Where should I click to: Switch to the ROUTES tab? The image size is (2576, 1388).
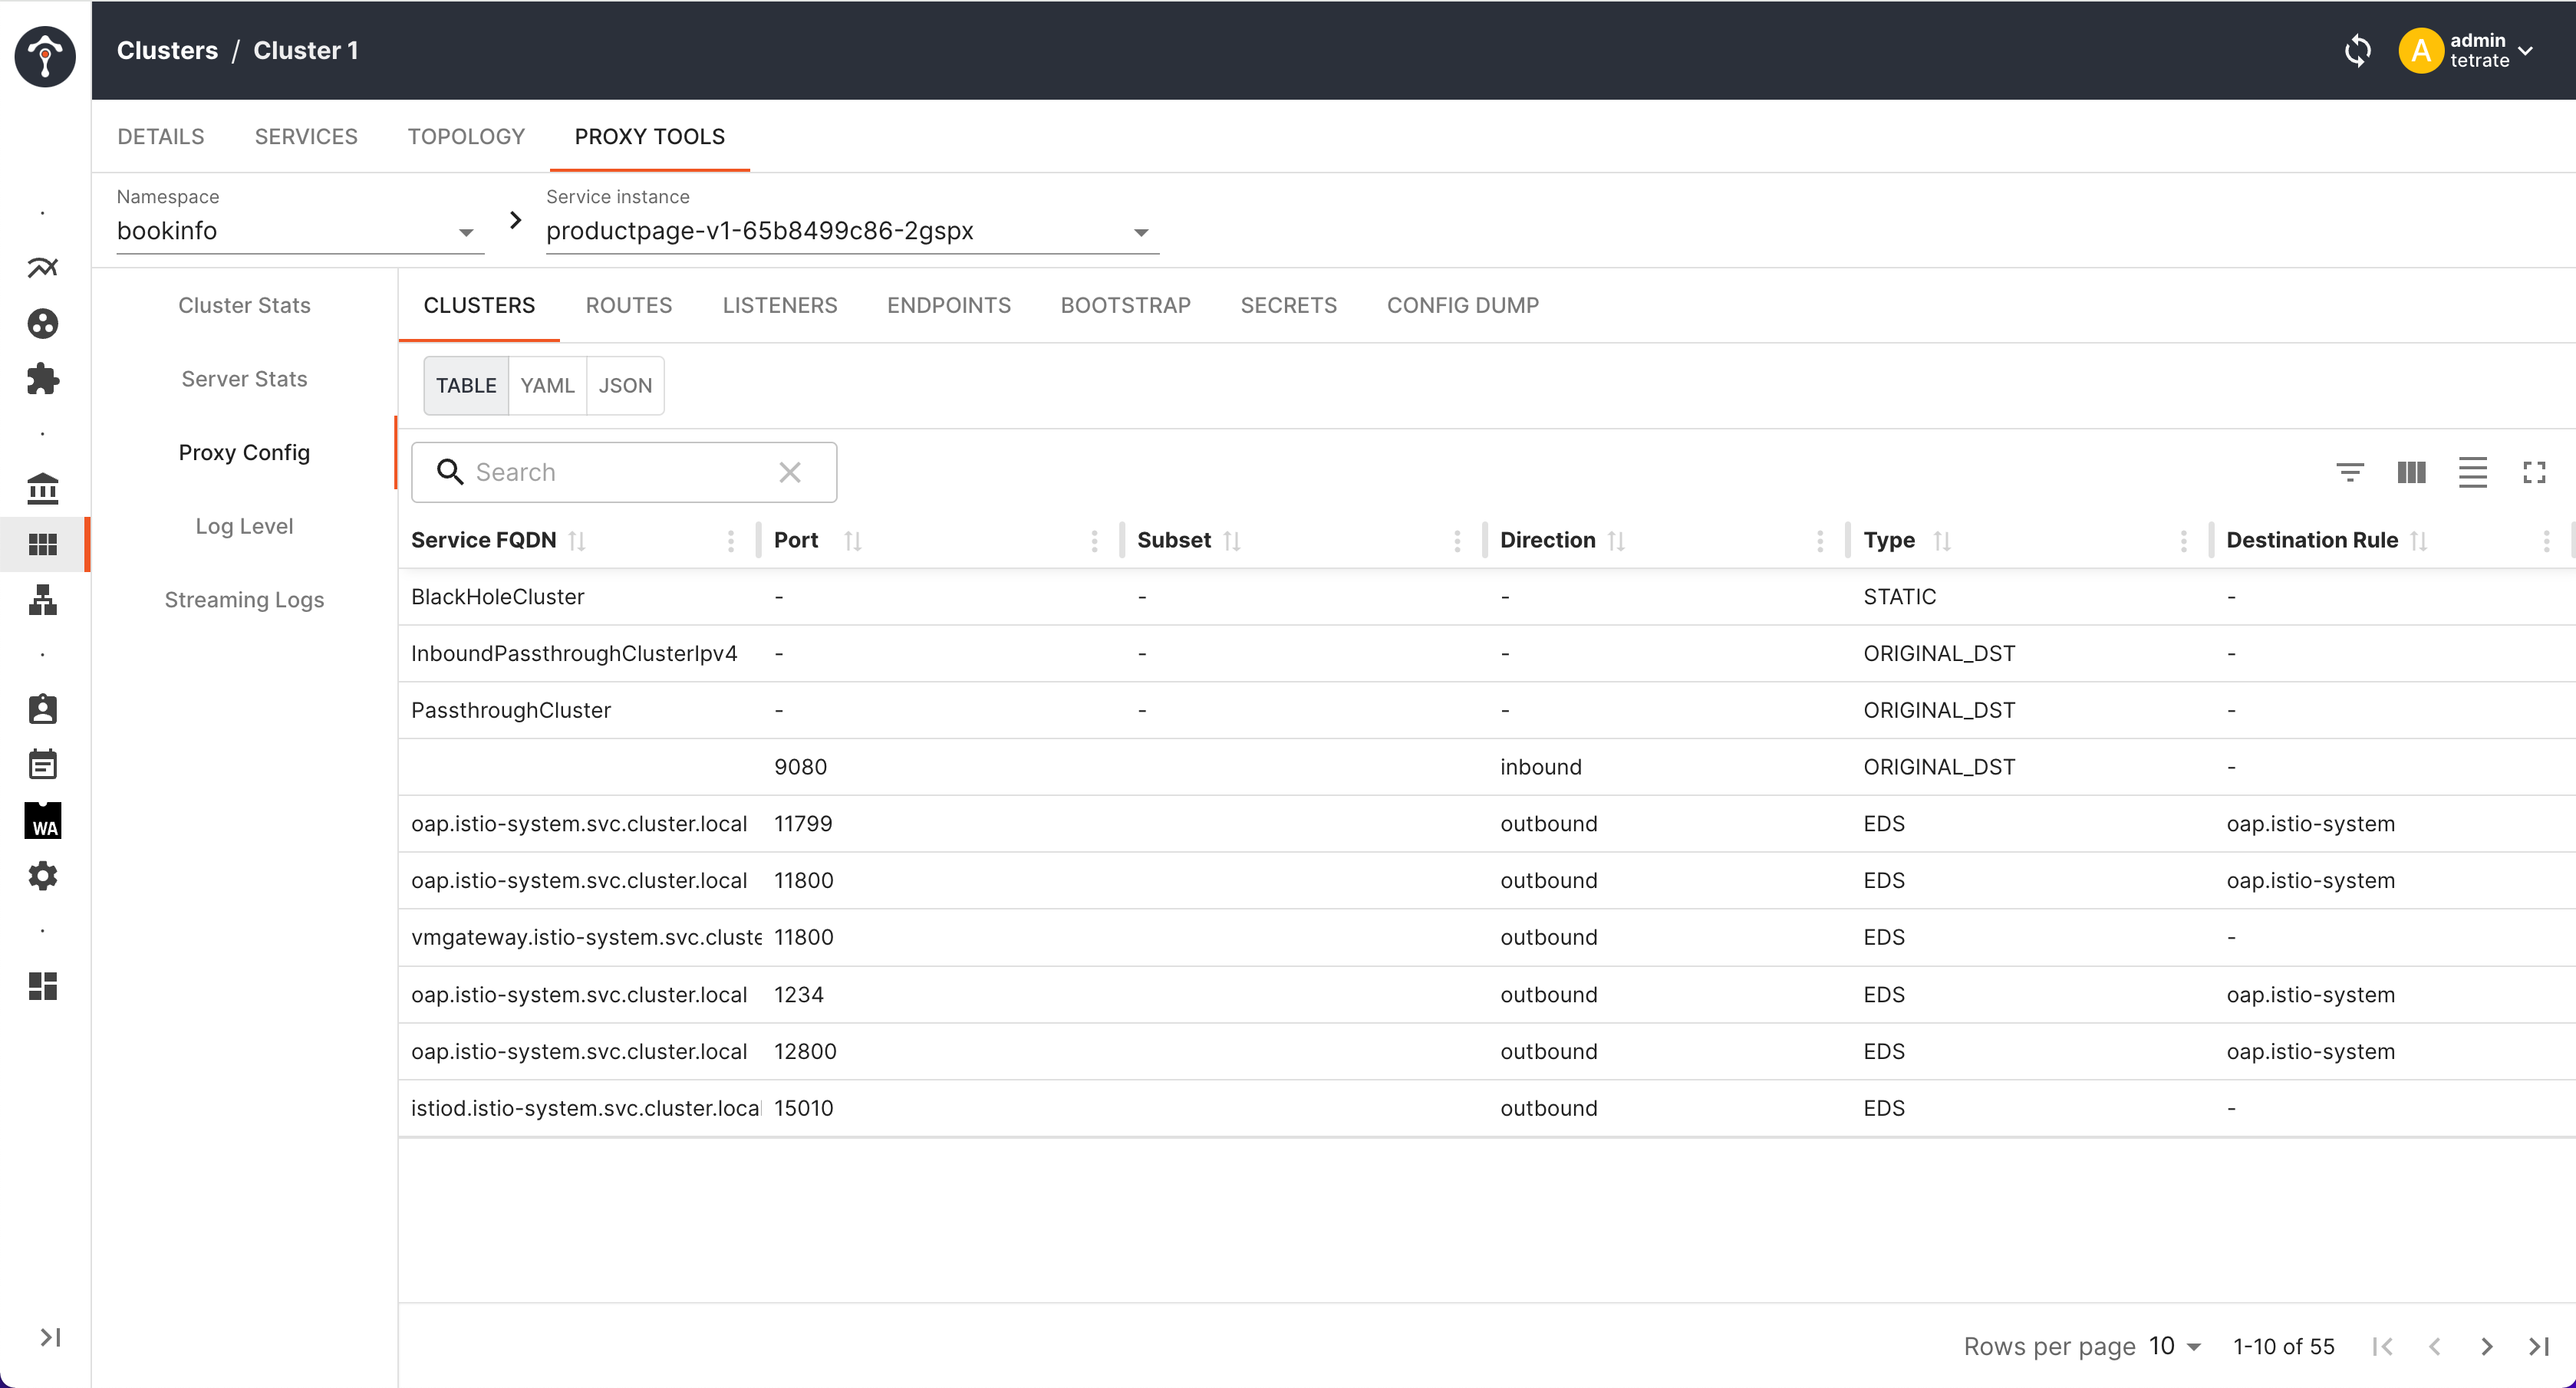[629, 304]
